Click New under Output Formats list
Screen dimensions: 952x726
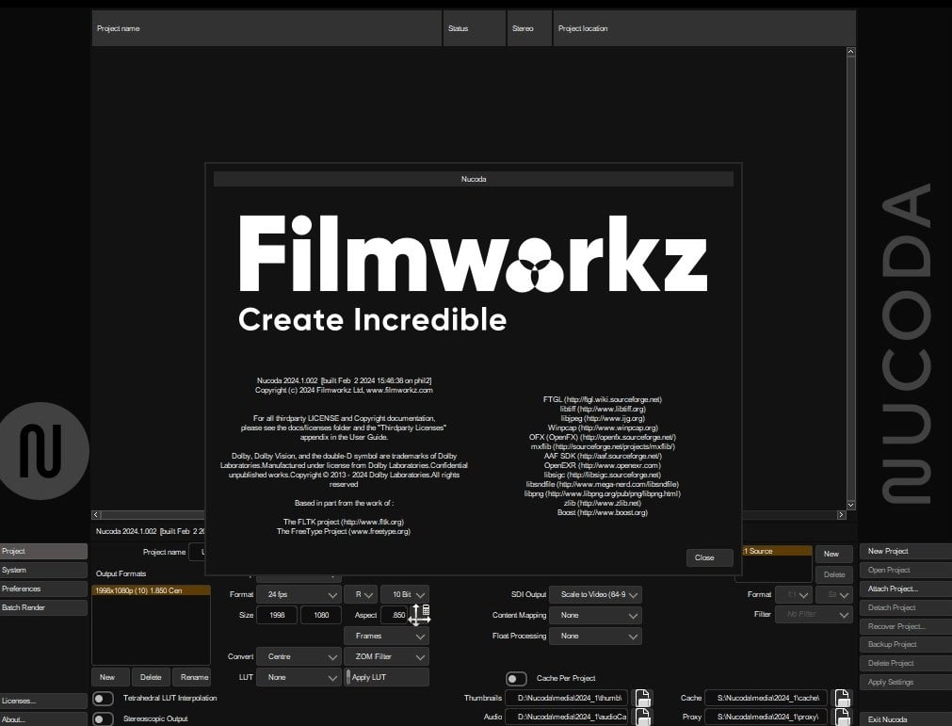point(111,677)
